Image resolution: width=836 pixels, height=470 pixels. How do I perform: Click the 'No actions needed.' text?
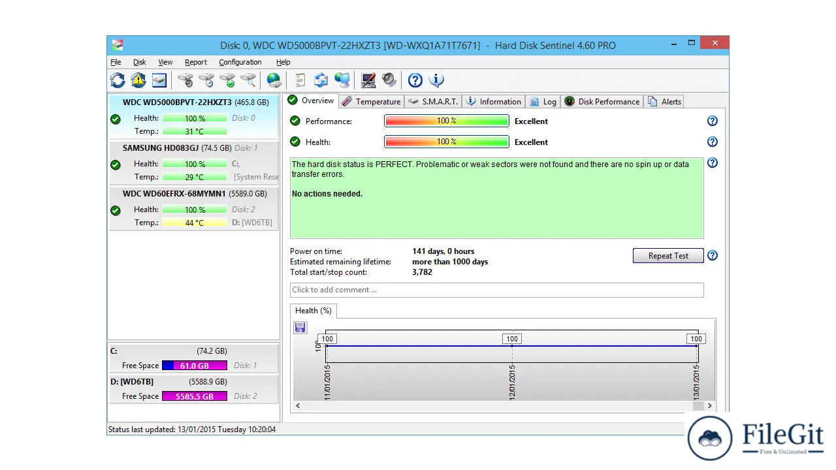tap(327, 194)
